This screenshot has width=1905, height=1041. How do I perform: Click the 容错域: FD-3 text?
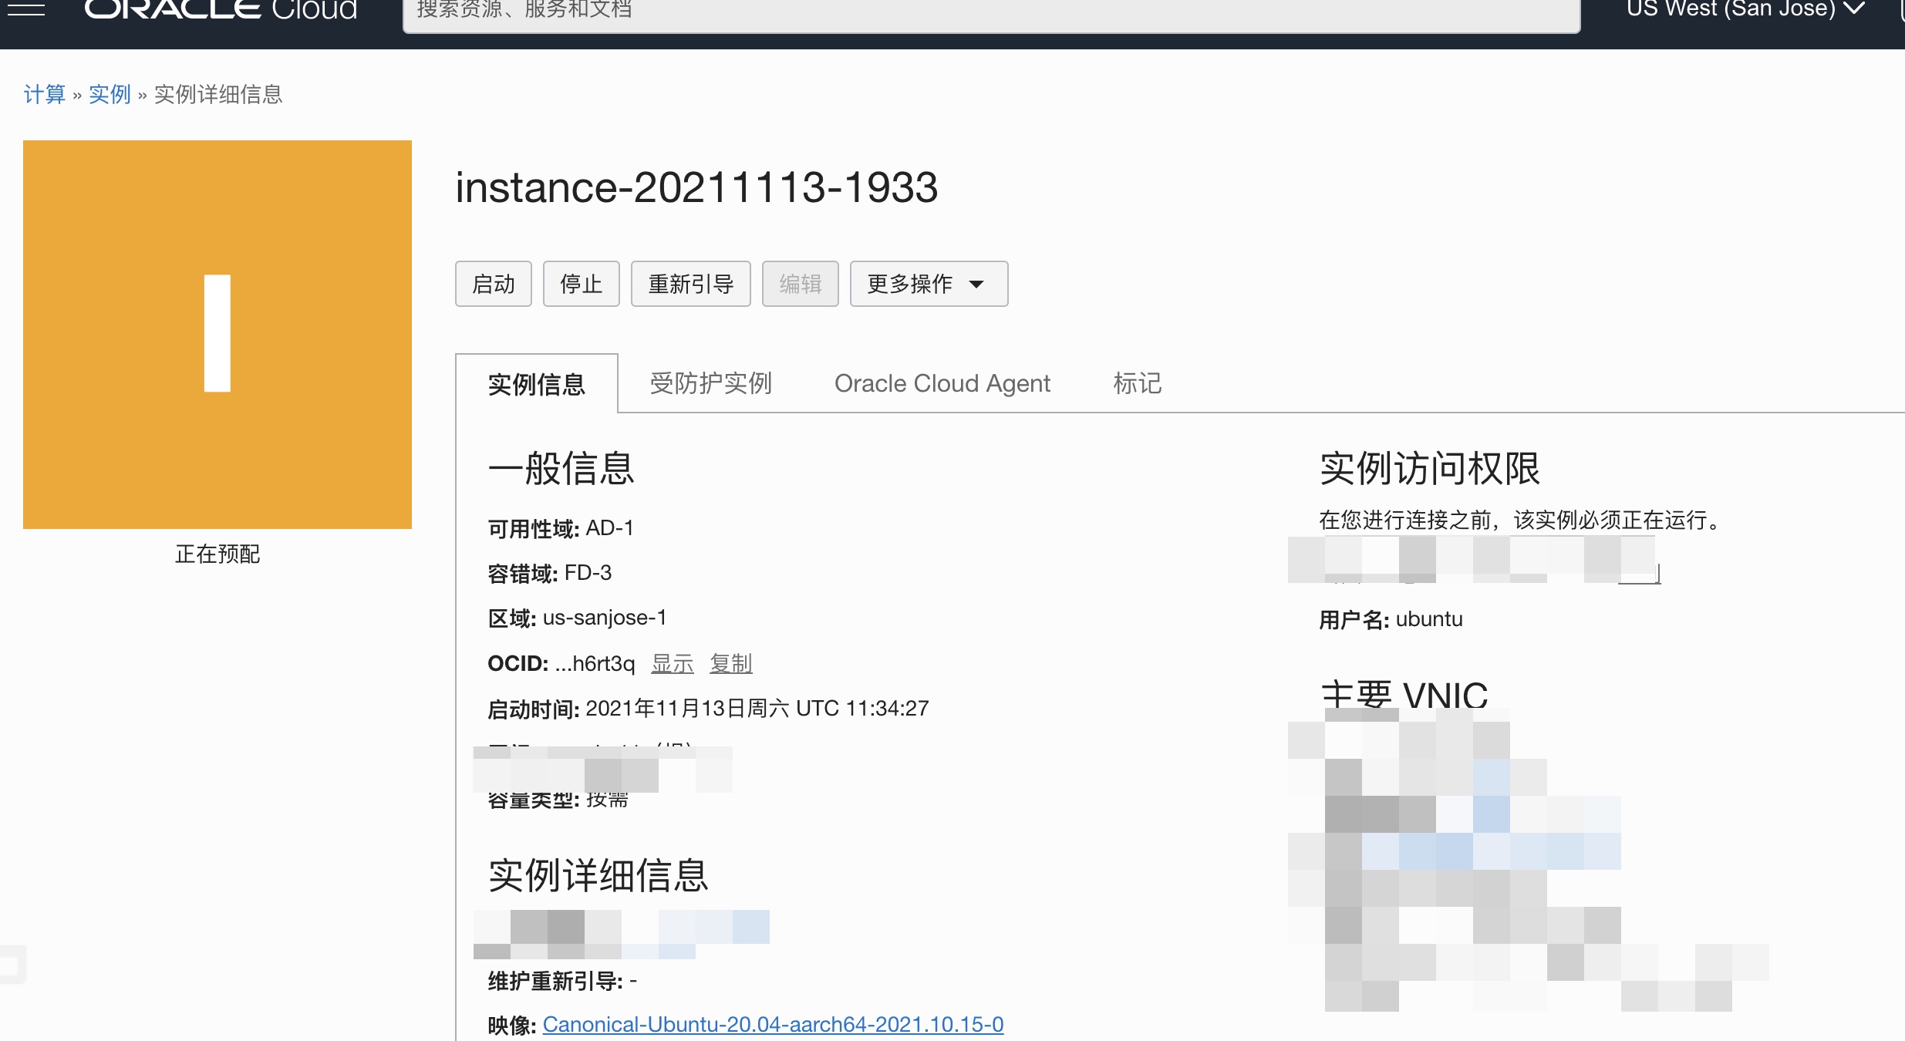point(550,573)
